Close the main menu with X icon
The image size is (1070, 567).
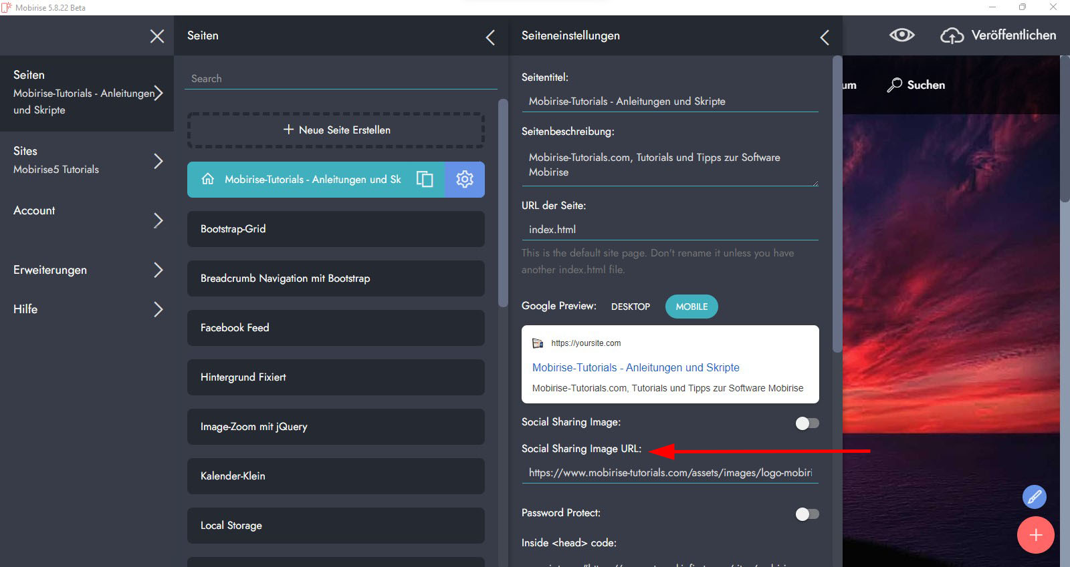pos(157,36)
